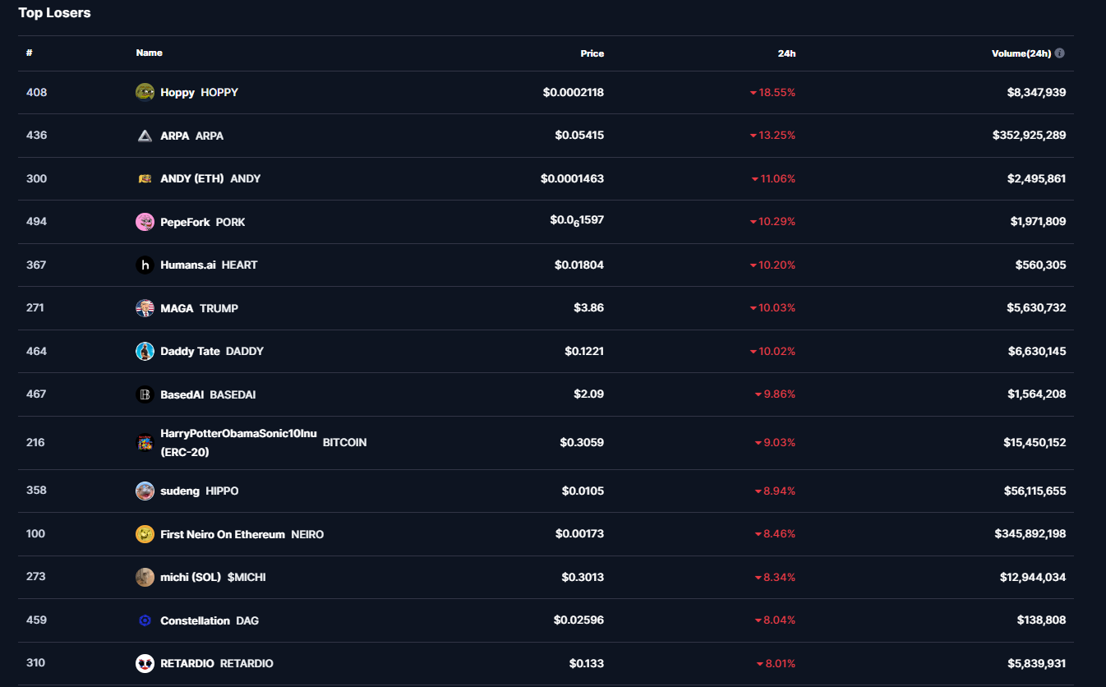Click the BasedAI logo icon

pos(145,394)
